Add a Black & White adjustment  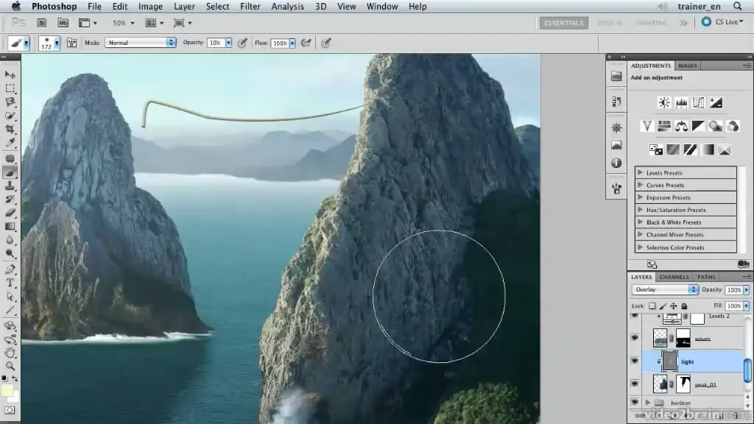[x=698, y=126]
